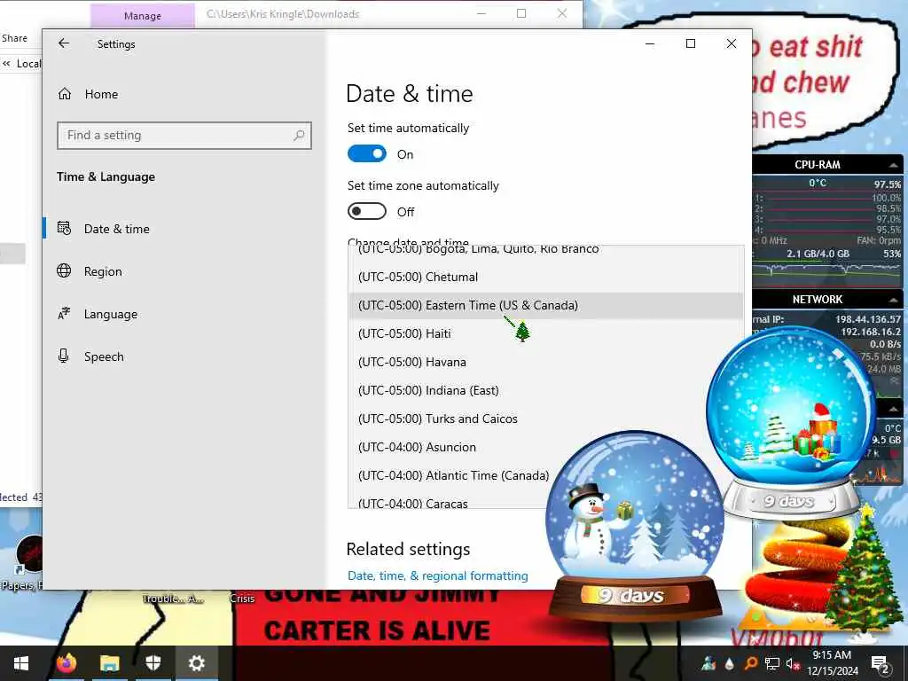Click the 192.168.16.2 IP address value
Image resolution: width=908 pixels, height=681 pixels.
[x=871, y=332]
